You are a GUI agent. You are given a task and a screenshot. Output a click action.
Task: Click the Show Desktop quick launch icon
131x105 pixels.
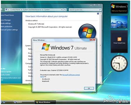coord(2,102)
